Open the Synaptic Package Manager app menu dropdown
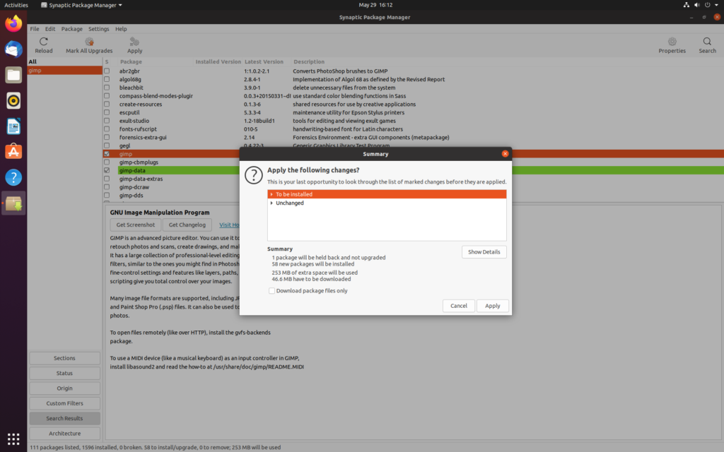Viewport: 724px width, 452px height. click(82, 5)
